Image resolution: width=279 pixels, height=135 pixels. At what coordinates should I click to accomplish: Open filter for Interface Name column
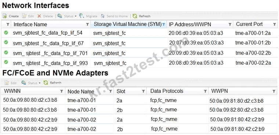[87, 25]
